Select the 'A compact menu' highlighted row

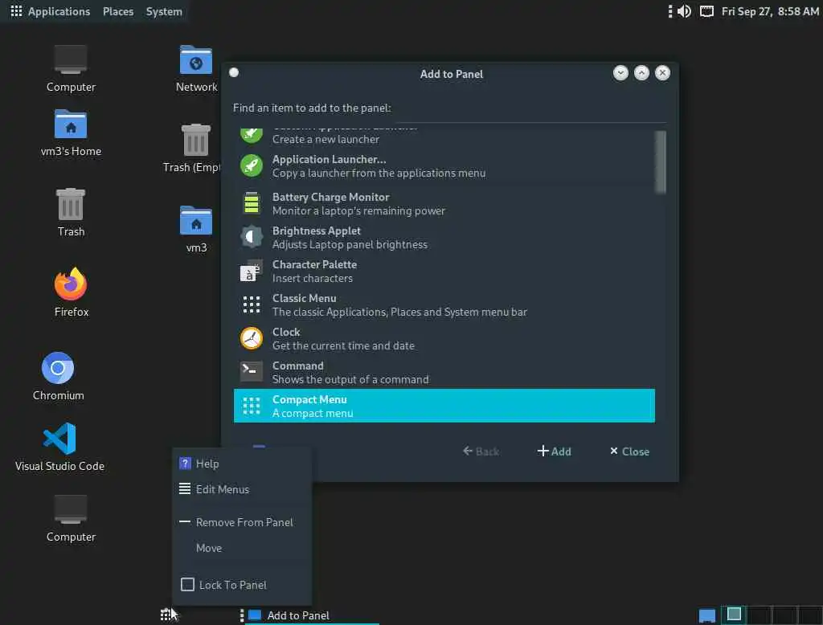click(x=444, y=406)
